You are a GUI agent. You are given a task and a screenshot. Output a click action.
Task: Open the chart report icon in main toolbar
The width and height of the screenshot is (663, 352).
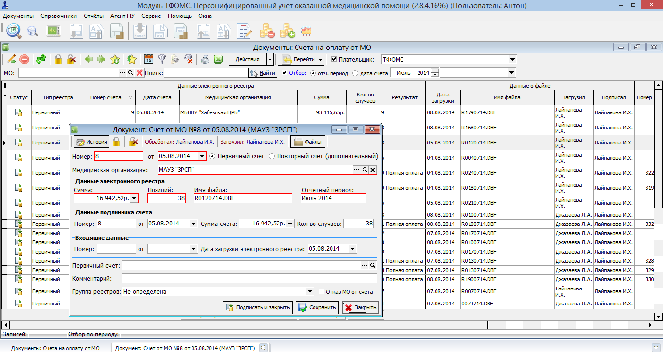point(306,31)
